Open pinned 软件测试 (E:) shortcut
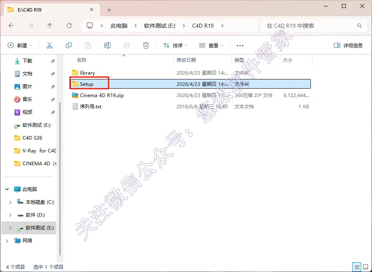Image resolution: width=372 pixels, height=272 pixels. (33, 125)
